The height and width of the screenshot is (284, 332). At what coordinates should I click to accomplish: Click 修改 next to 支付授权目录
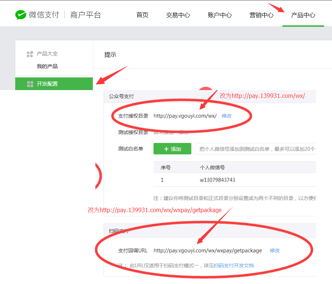point(227,116)
